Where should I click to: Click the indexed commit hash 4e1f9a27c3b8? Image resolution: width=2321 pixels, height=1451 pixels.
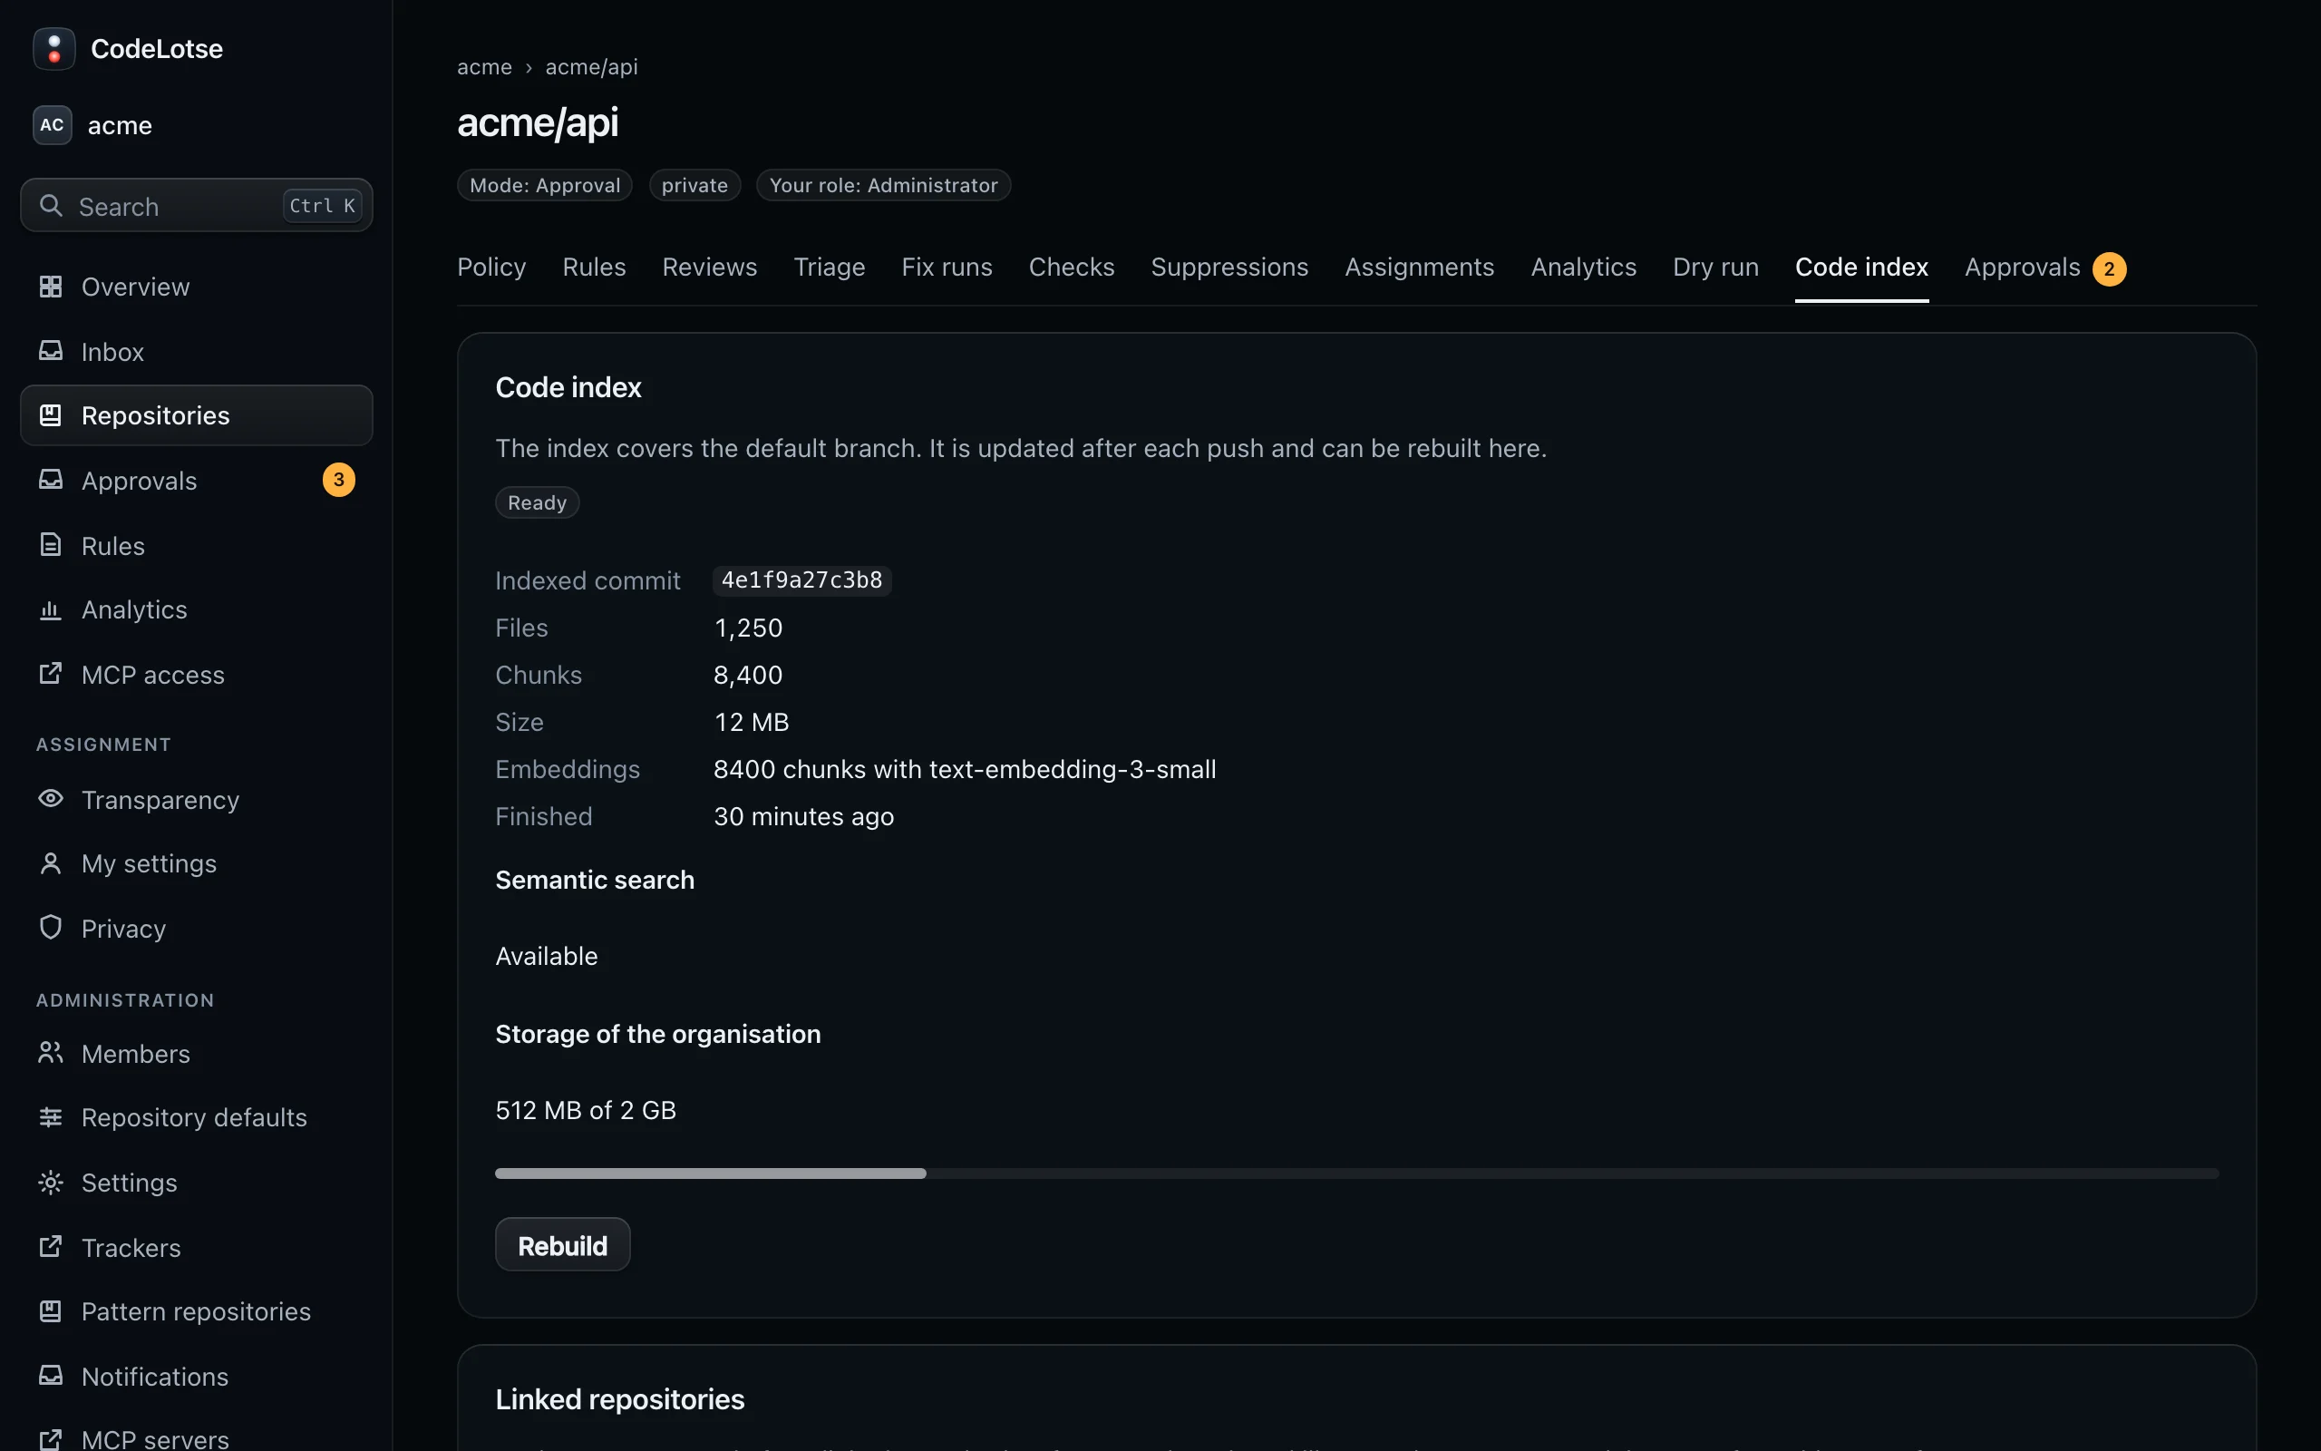coord(801,580)
